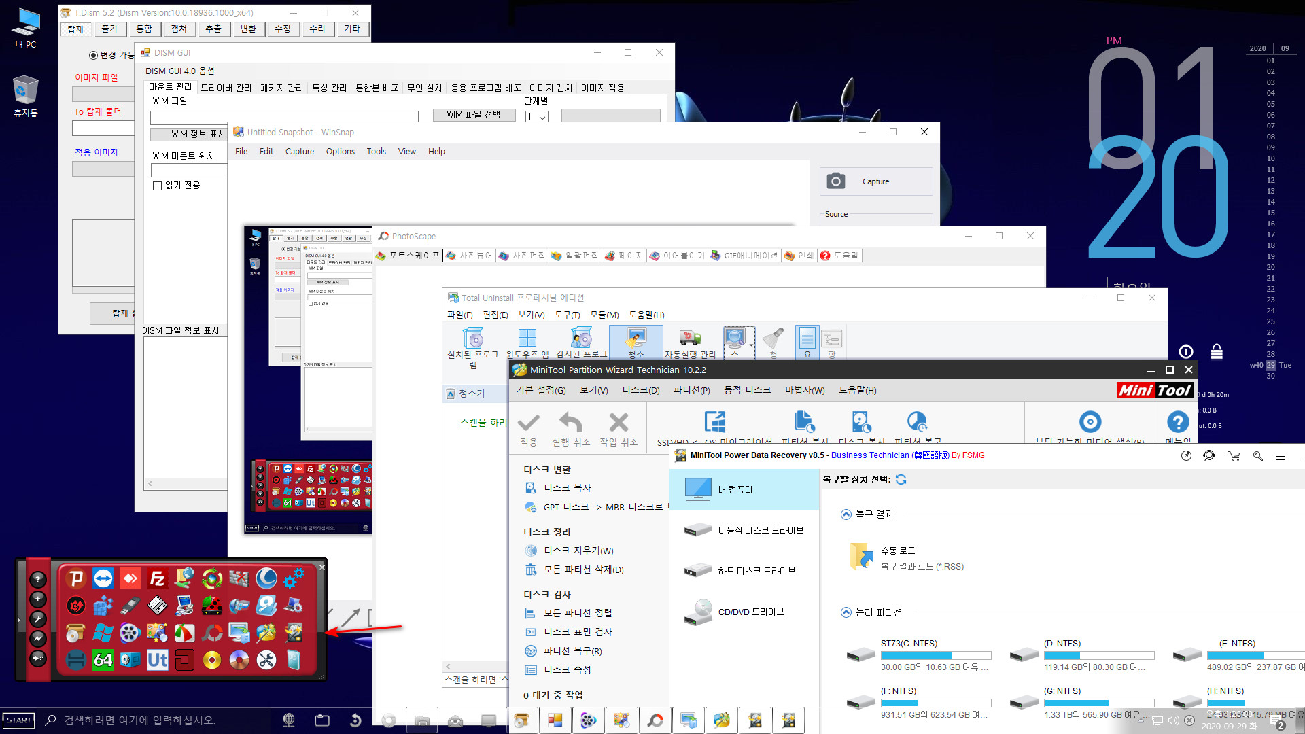The height and width of the screenshot is (734, 1305).
Task: Click the WIM file path field in DISM GUI
Action: point(284,117)
